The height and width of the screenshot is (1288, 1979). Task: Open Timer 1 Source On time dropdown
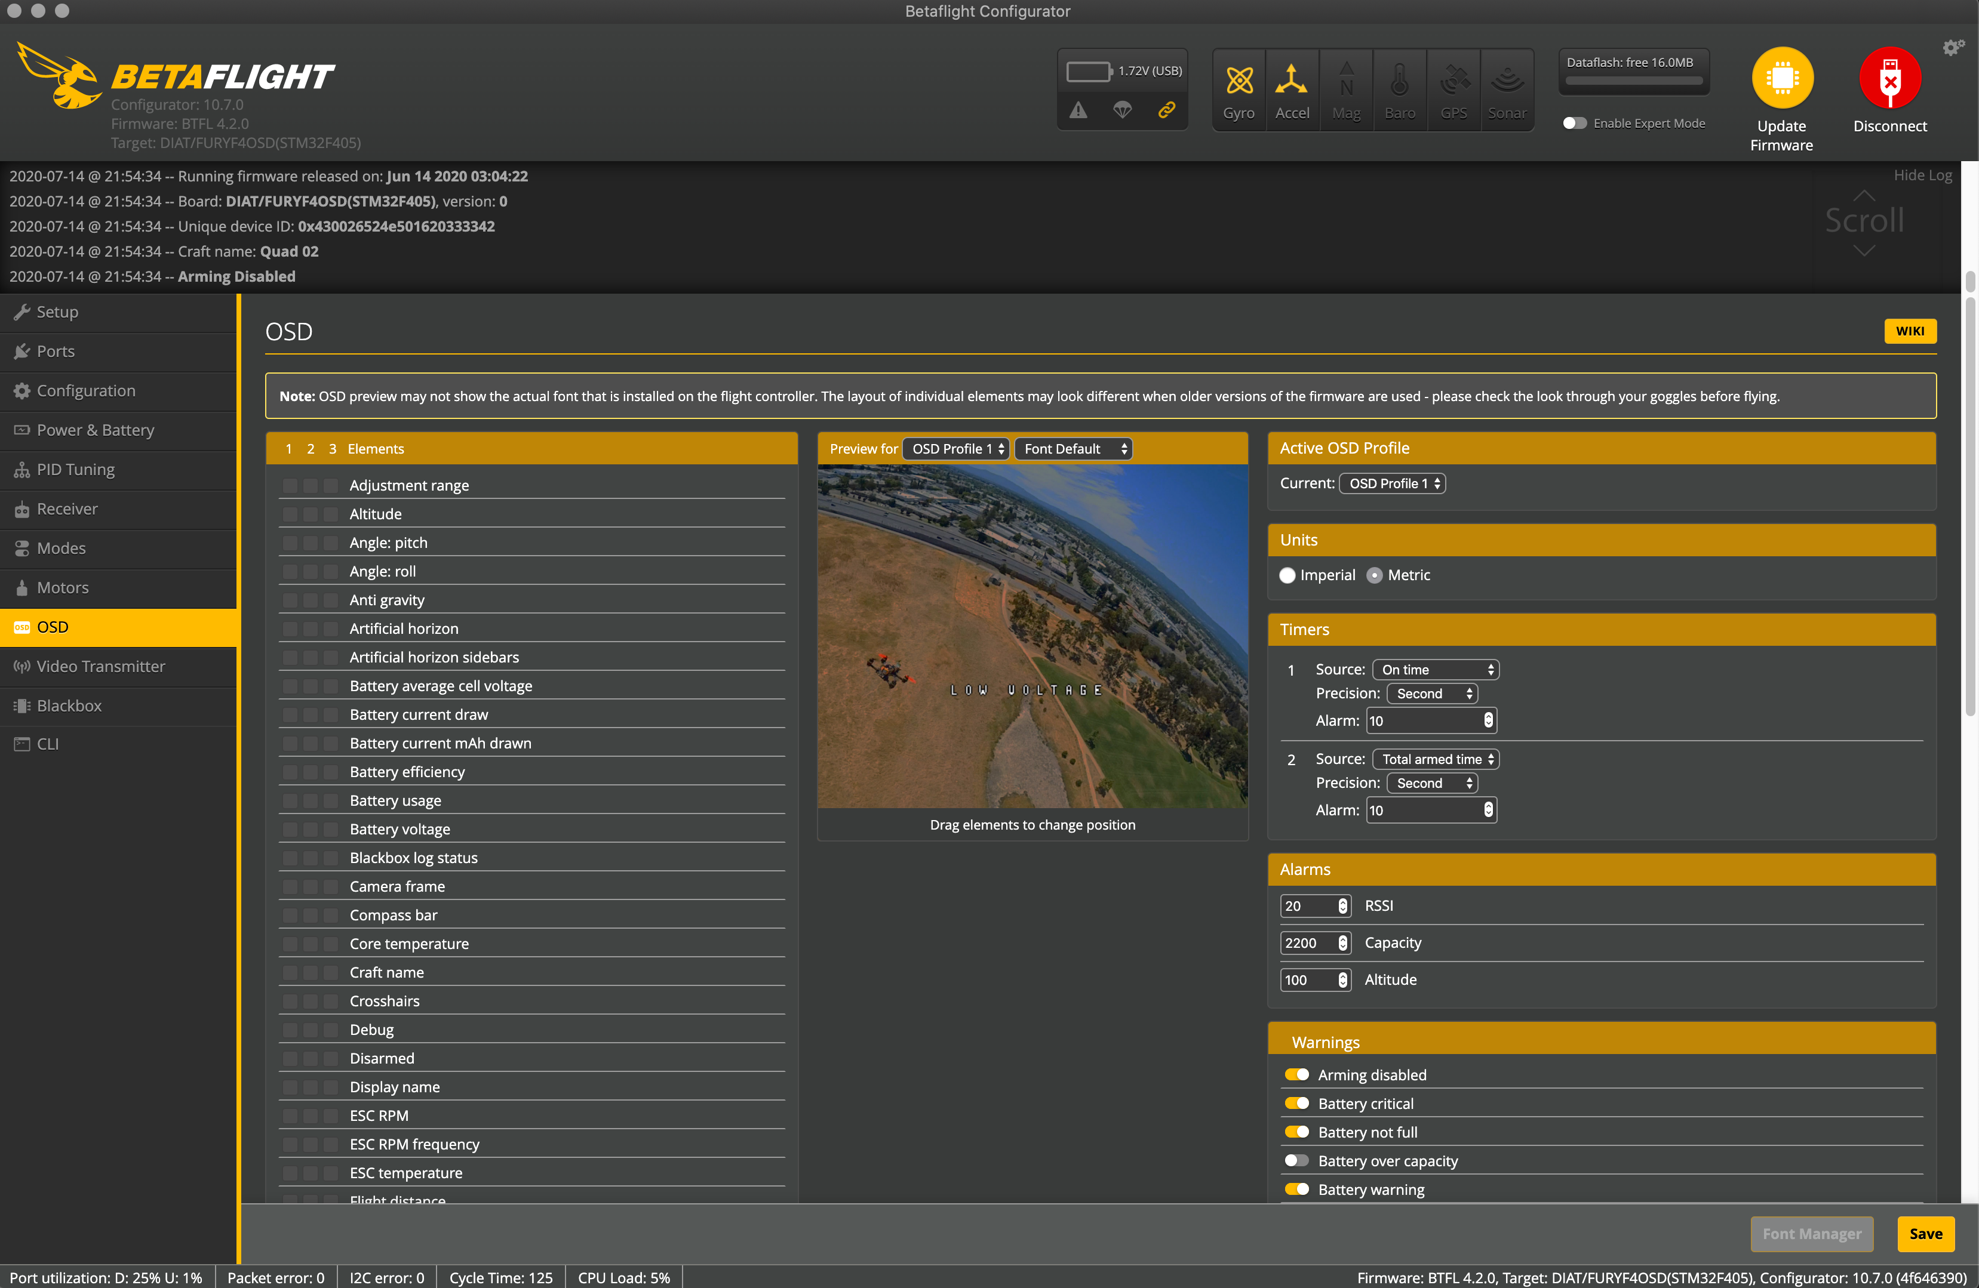pyautogui.click(x=1435, y=670)
